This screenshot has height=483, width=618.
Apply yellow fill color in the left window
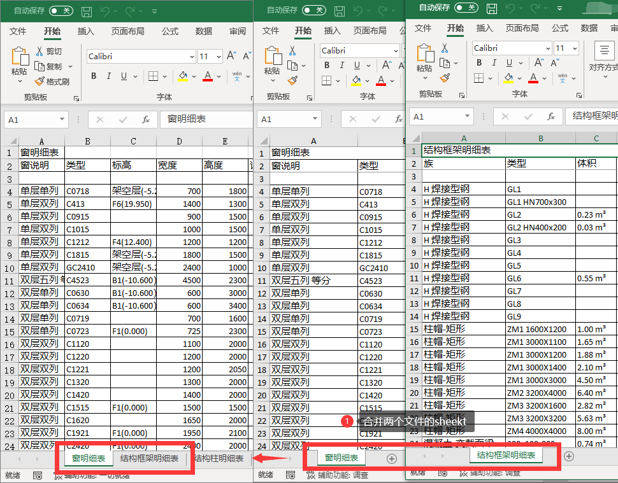(x=183, y=76)
